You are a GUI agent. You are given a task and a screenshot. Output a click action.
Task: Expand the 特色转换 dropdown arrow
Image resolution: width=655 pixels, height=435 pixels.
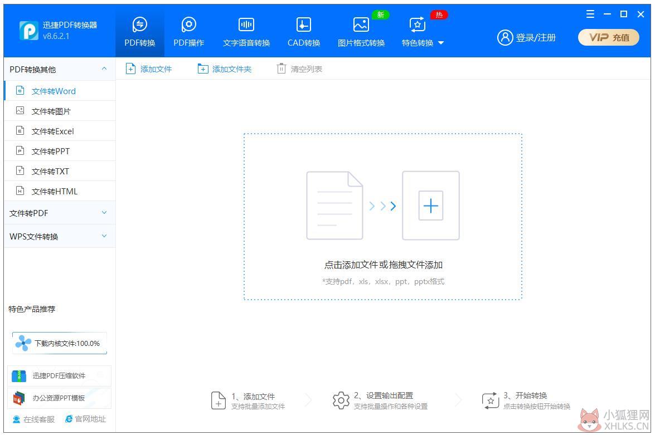coord(441,43)
